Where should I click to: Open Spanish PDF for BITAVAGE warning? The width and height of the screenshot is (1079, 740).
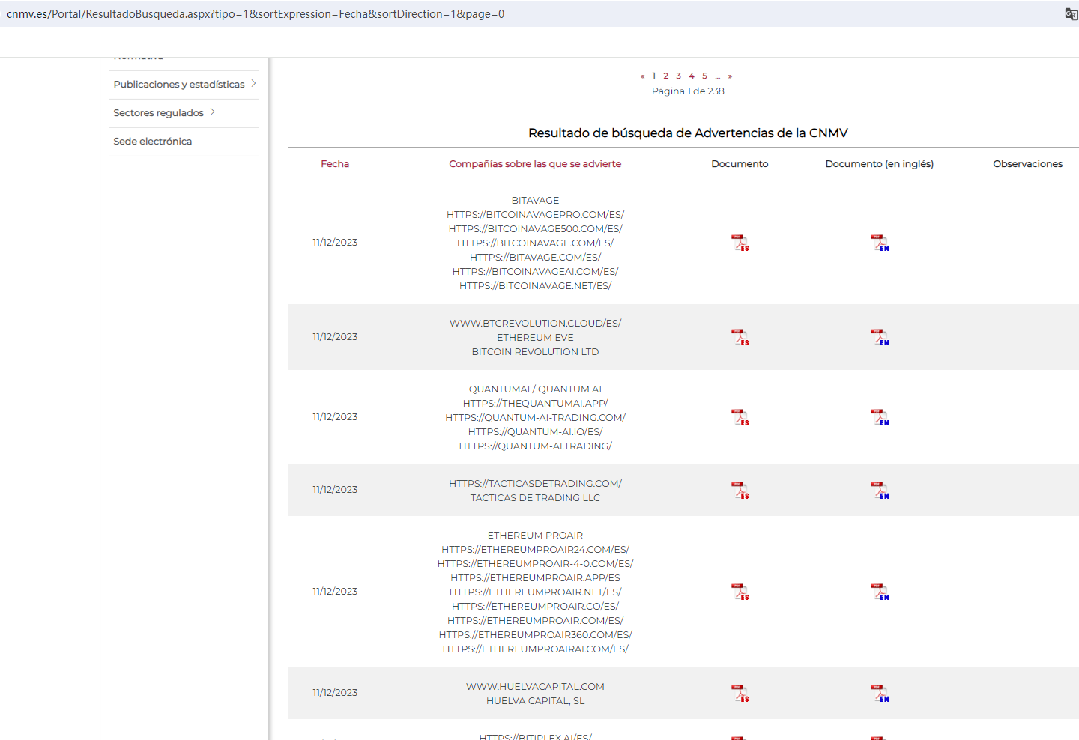740,243
